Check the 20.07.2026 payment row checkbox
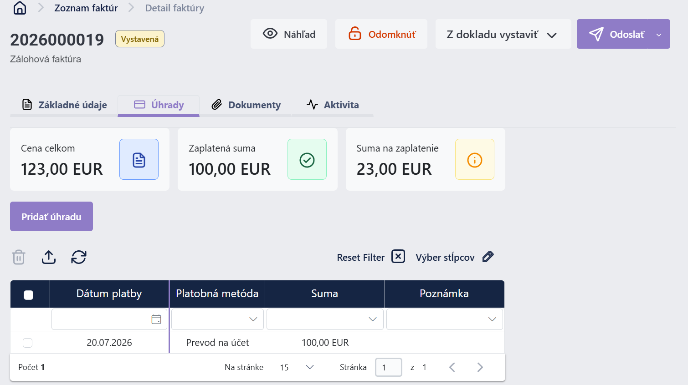The height and width of the screenshot is (385, 688). click(x=28, y=343)
